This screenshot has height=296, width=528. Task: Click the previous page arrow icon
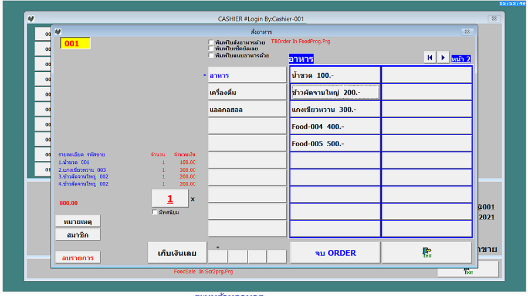coord(430,57)
